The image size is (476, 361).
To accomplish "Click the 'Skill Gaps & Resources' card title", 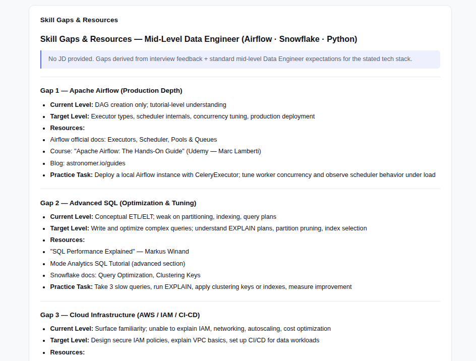I will click(x=79, y=20).
